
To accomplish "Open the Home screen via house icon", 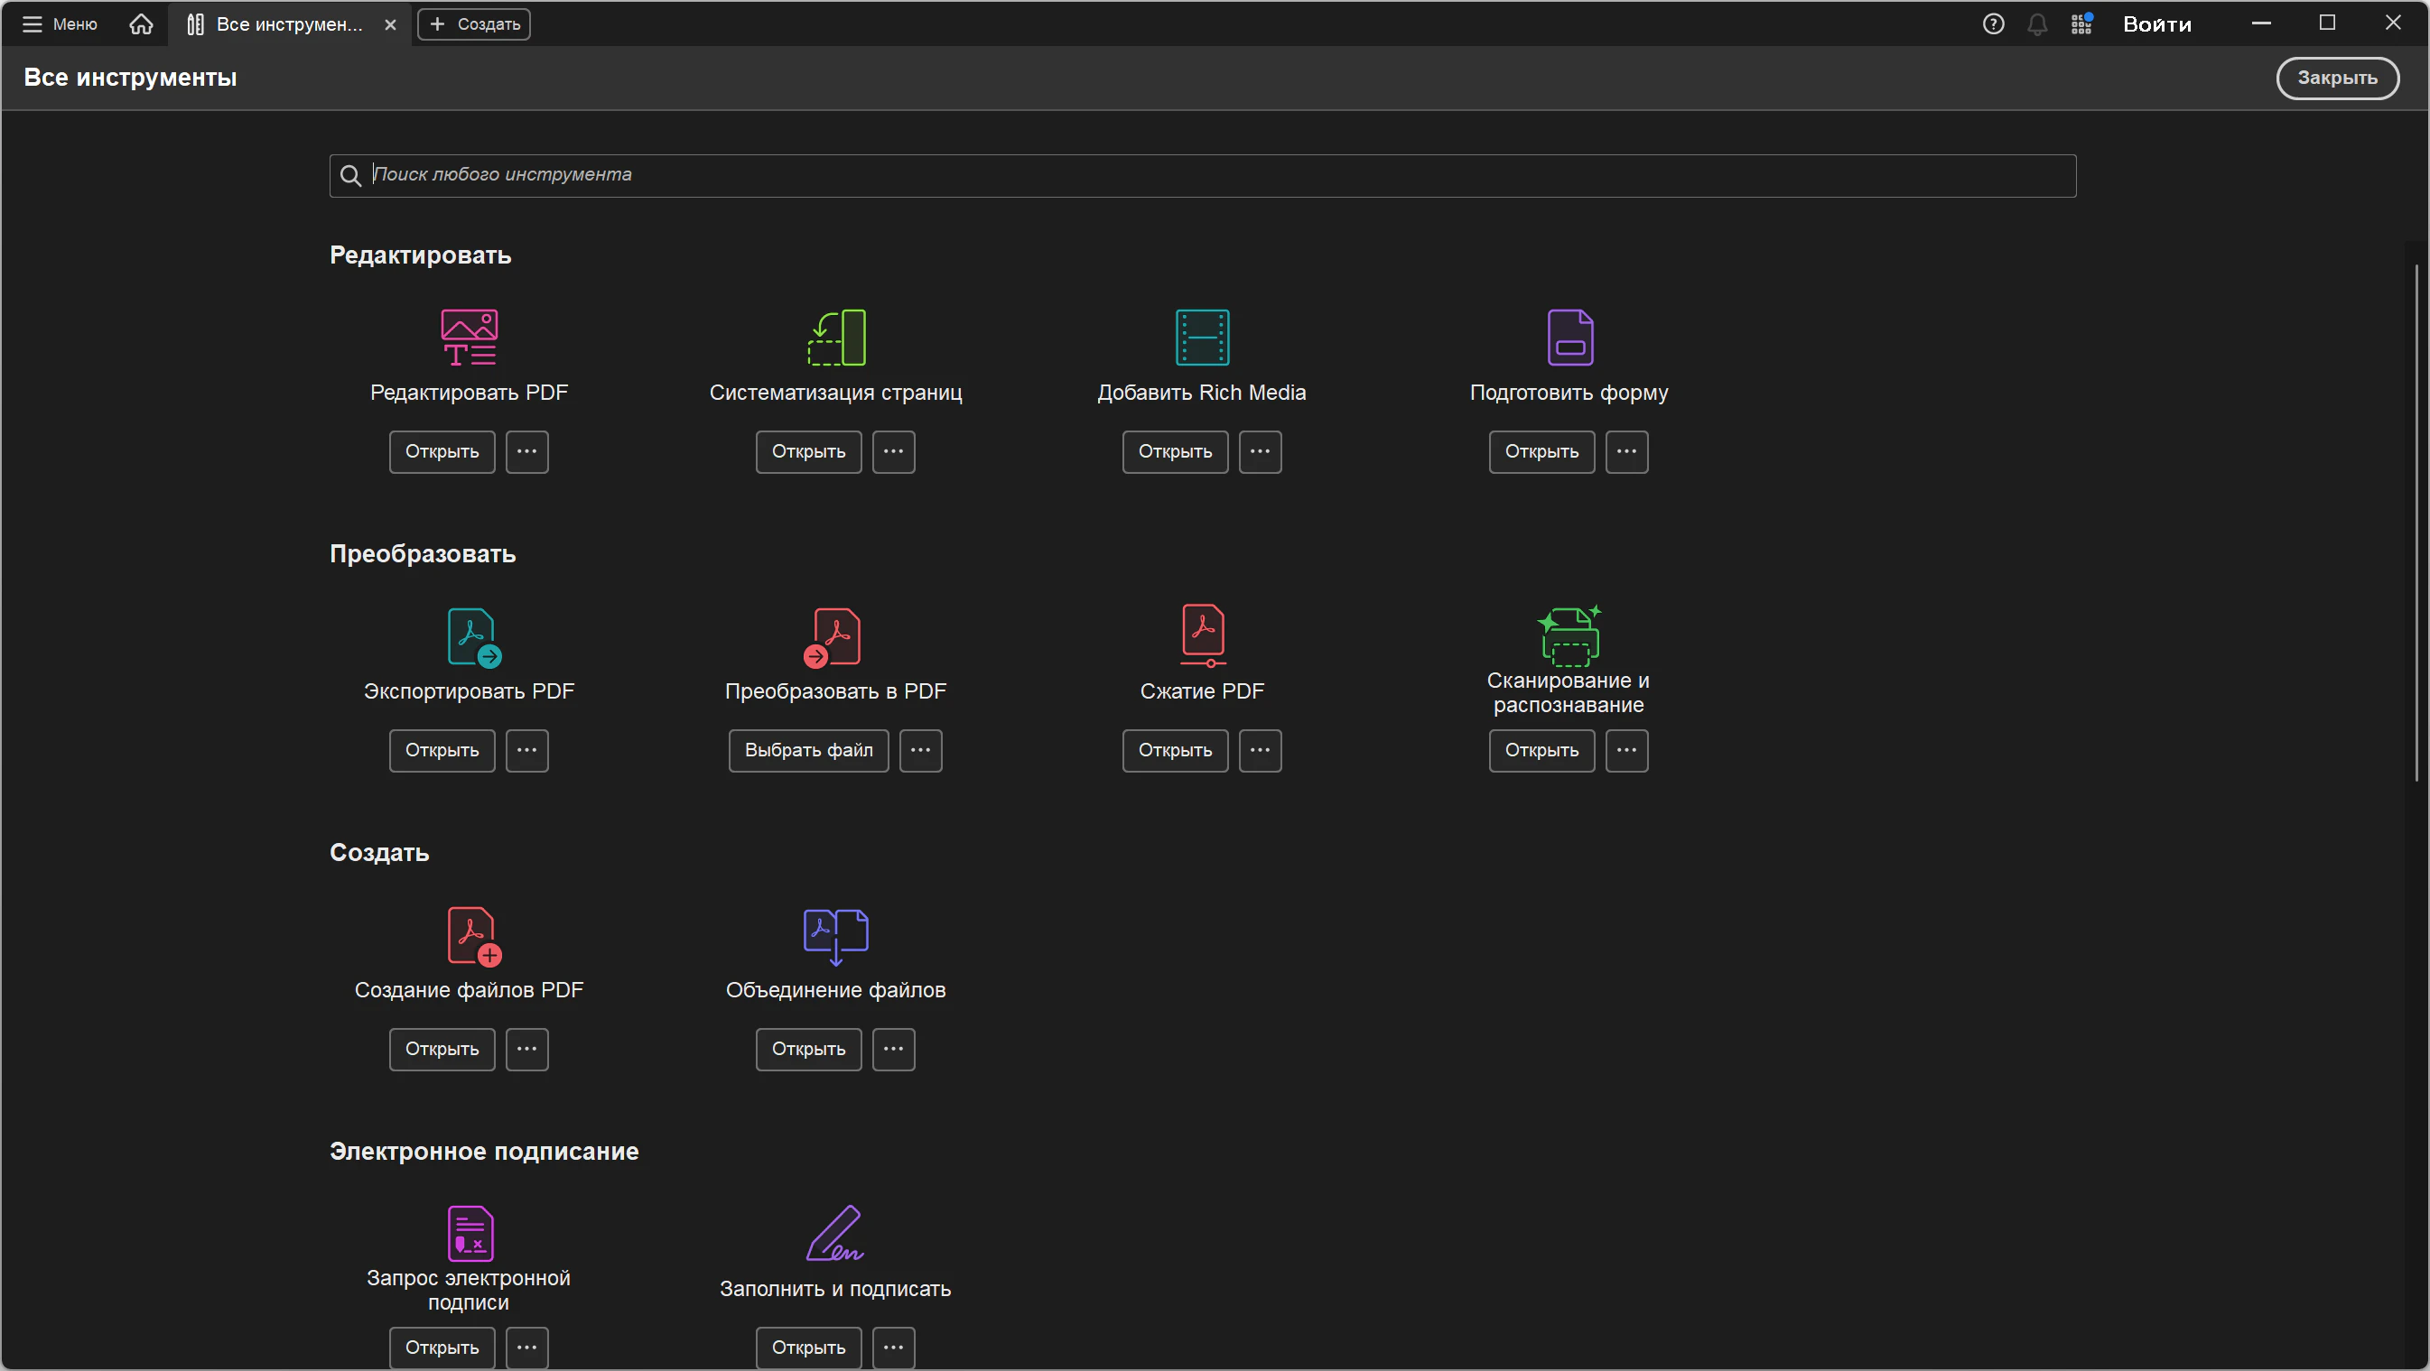I will pyautogui.click(x=141, y=23).
